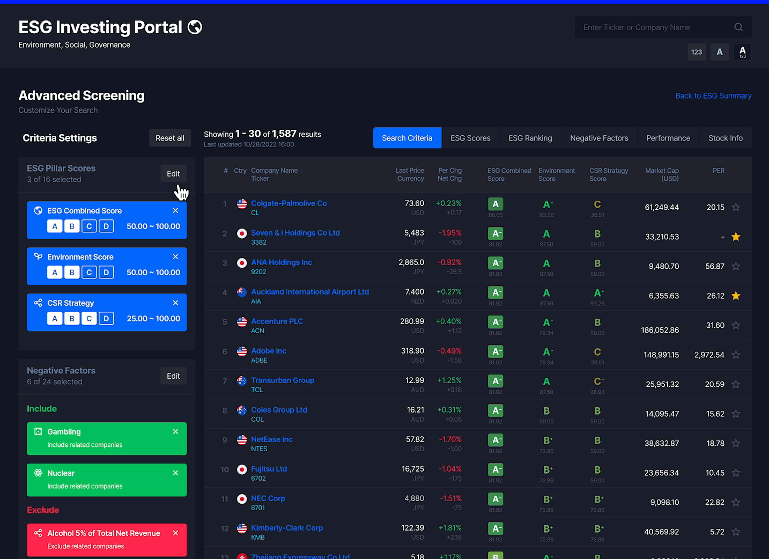
Task: Click the Nuclear factor icon
Action: coord(38,473)
